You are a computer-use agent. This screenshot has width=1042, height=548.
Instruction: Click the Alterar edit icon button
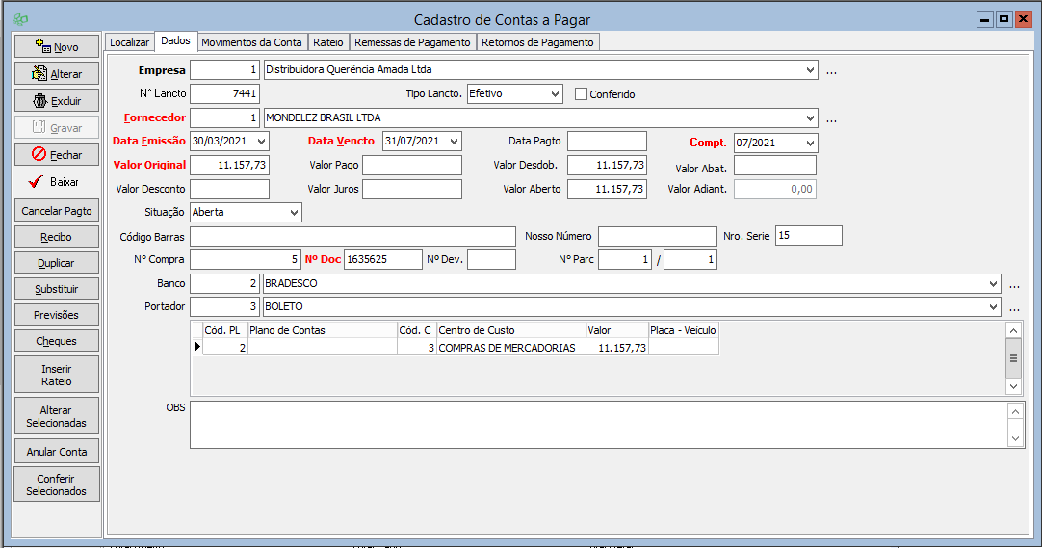[x=39, y=73]
